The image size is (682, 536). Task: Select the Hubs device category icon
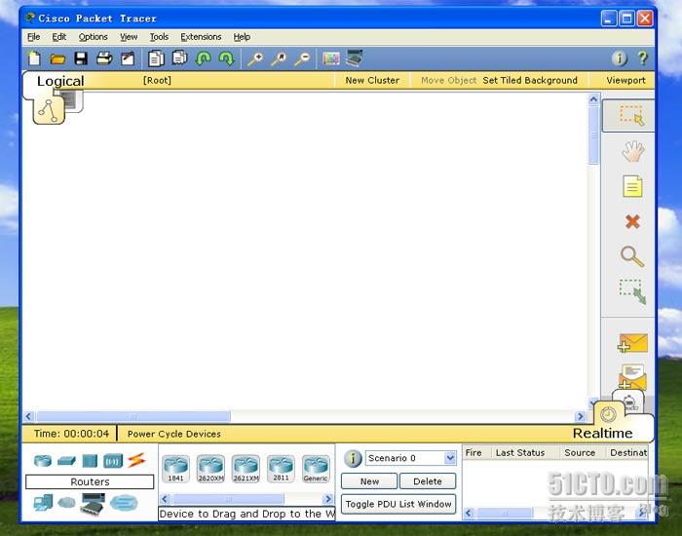point(90,461)
